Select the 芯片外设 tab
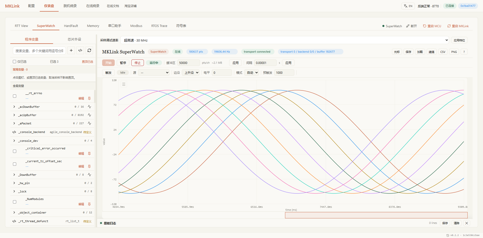The image size is (483, 238). point(74,39)
